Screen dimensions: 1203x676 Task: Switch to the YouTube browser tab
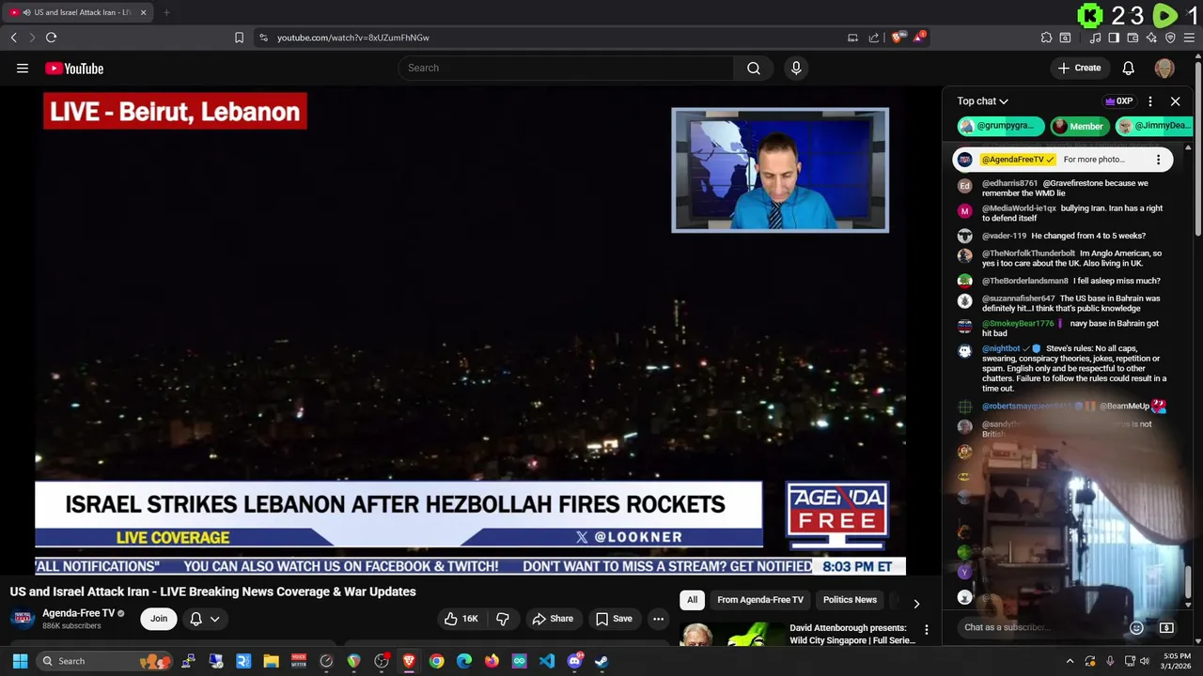pyautogui.click(x=77, y=12)
